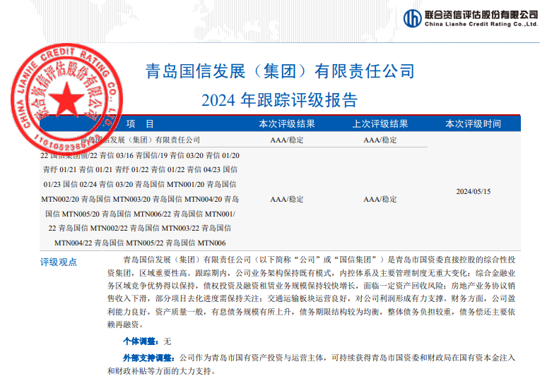Click the paragraph line beginning 利能力良好
Screen dimensions: 547x376
click(x=311, y=312)
